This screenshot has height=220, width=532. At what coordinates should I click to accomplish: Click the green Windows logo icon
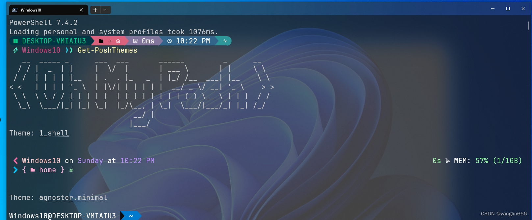[15, 41]
